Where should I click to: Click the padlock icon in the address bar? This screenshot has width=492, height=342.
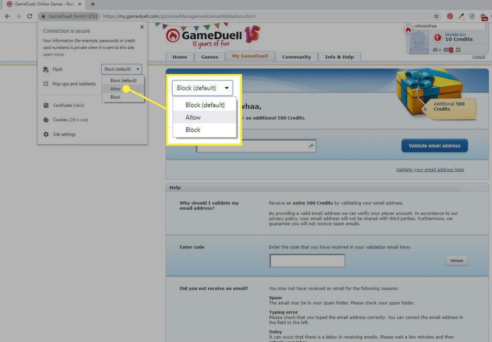coord(43,17)
